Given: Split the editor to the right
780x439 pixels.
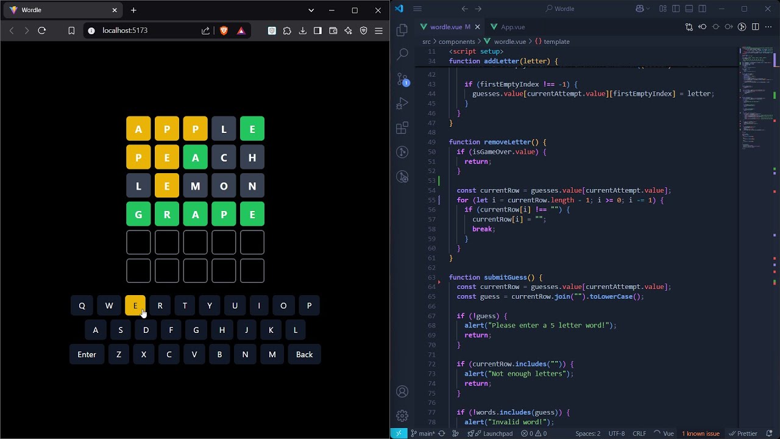Looking at the screenshot, I should pos(756,27).
